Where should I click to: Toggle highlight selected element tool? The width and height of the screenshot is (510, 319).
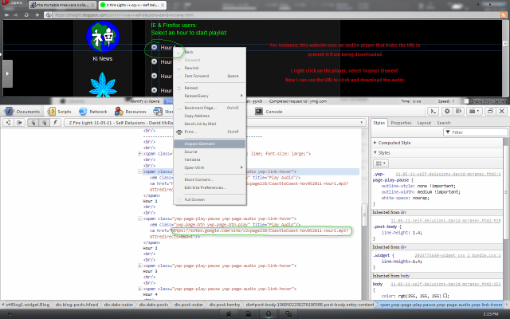(x=45, y=123)
